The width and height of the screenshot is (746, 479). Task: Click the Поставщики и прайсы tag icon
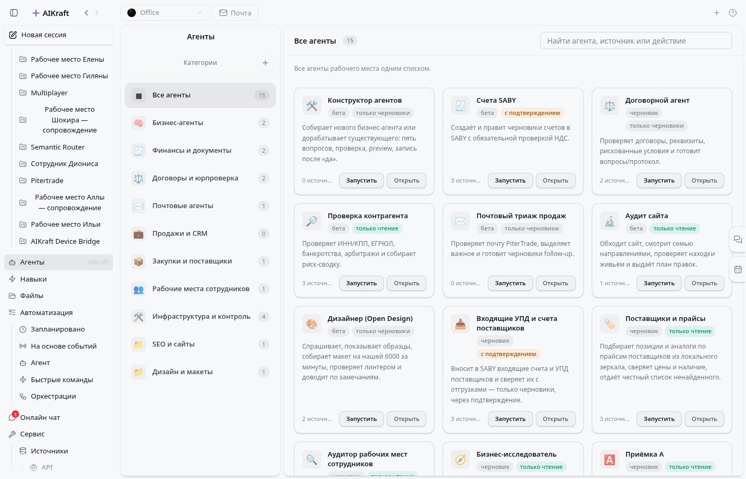(x=610, y=324)
